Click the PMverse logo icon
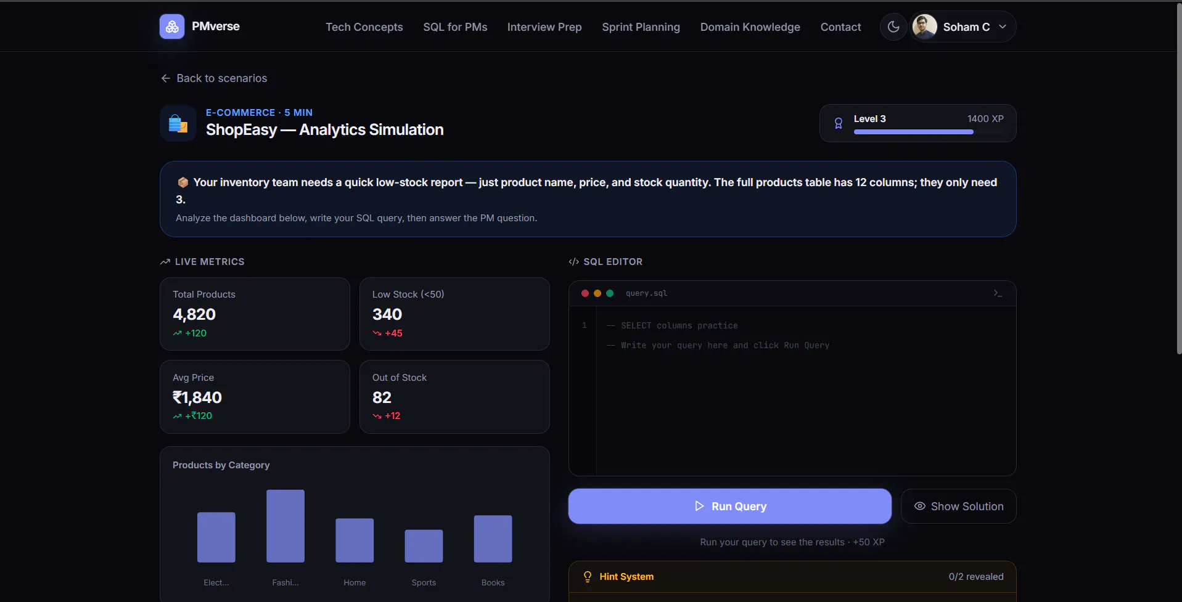The height and width of the screenshot is (602, 1182). pyautogui.click(x=172, y=26)
